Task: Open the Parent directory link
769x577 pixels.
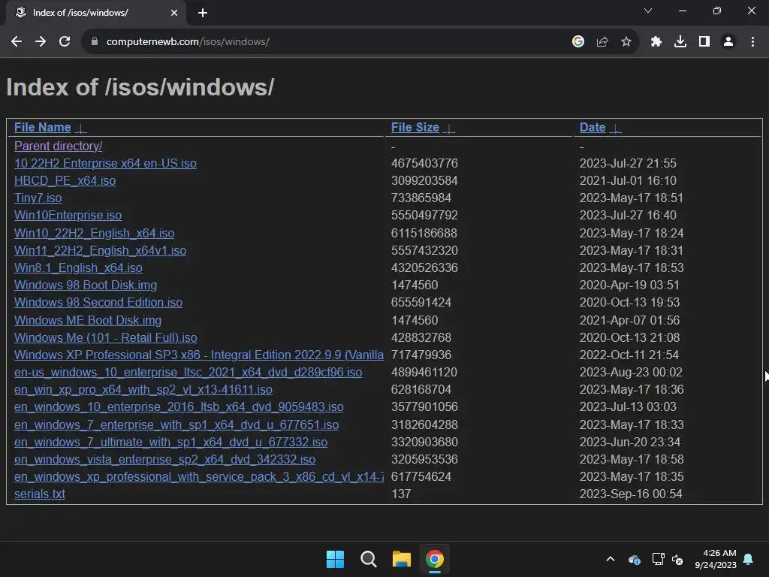Action: coord(59,147)
